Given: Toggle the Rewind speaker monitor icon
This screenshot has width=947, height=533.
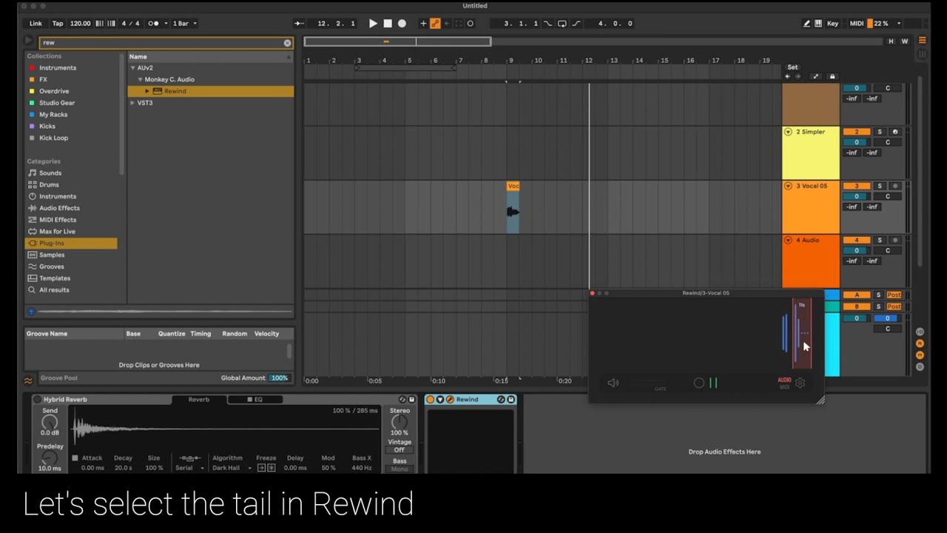Looking at the screenshot, I should click(x=613, y=383).
